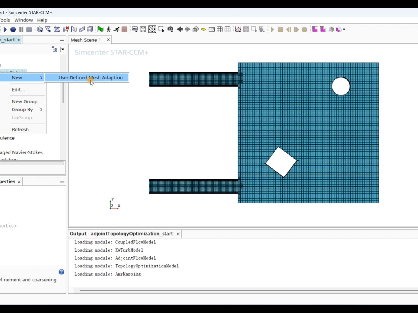This screenshot has width=418, height=313.
Task: Click the second magenta dashed-outline part icon
Action: [323, 29]
